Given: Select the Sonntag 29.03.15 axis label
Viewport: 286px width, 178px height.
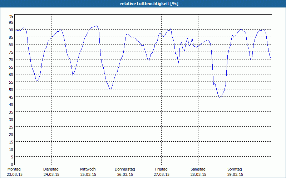Looking at the screenshot, I should tap(235, 172).
